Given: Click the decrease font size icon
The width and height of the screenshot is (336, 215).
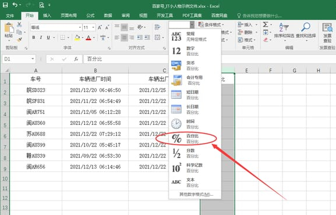Looking at the screenshot, I should click(107, 27).
